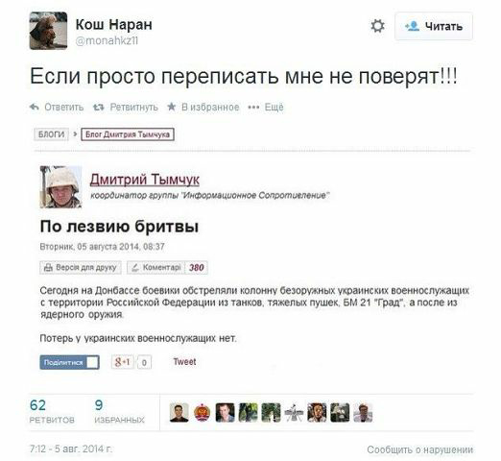The height and width of the screenshot is (461, 501).
Task: Click the Google +1 icon
Action: pos(123,362)
